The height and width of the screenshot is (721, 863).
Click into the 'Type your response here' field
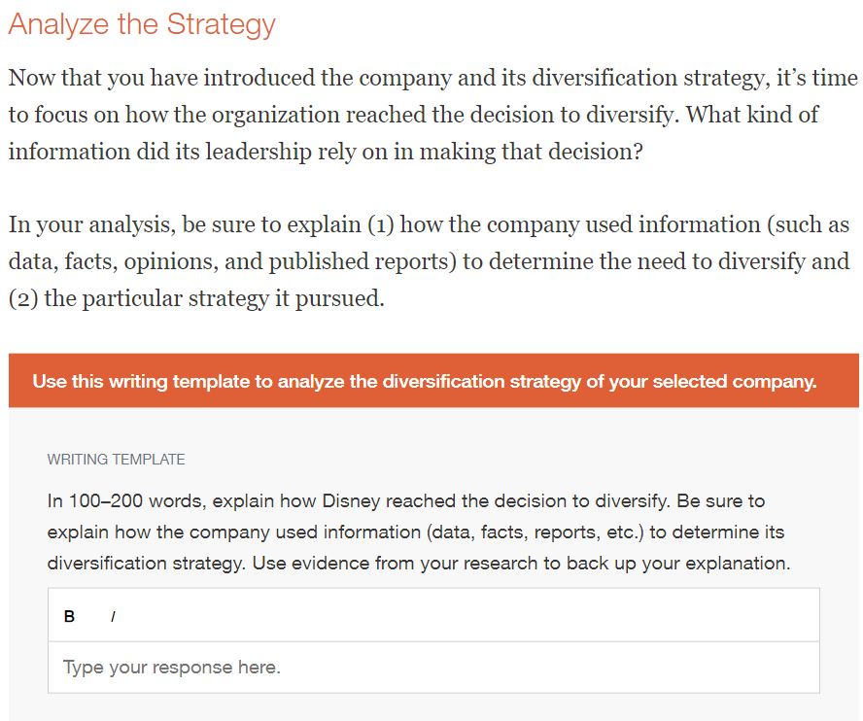(433, 668)
